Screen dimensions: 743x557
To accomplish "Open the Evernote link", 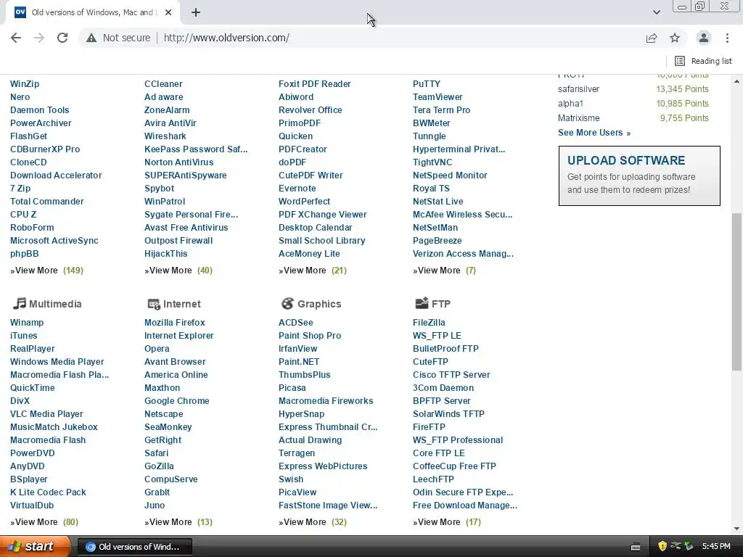I will pyautogui.click(x=297, y=188).
